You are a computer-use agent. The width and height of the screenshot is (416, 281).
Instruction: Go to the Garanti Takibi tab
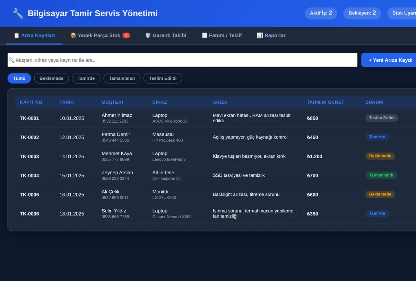165,35
